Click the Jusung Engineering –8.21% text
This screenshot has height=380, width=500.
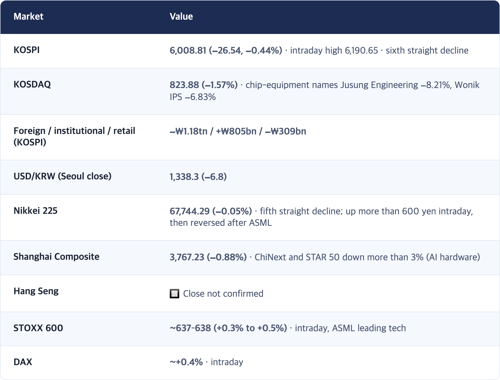click(x=395, y=85)
